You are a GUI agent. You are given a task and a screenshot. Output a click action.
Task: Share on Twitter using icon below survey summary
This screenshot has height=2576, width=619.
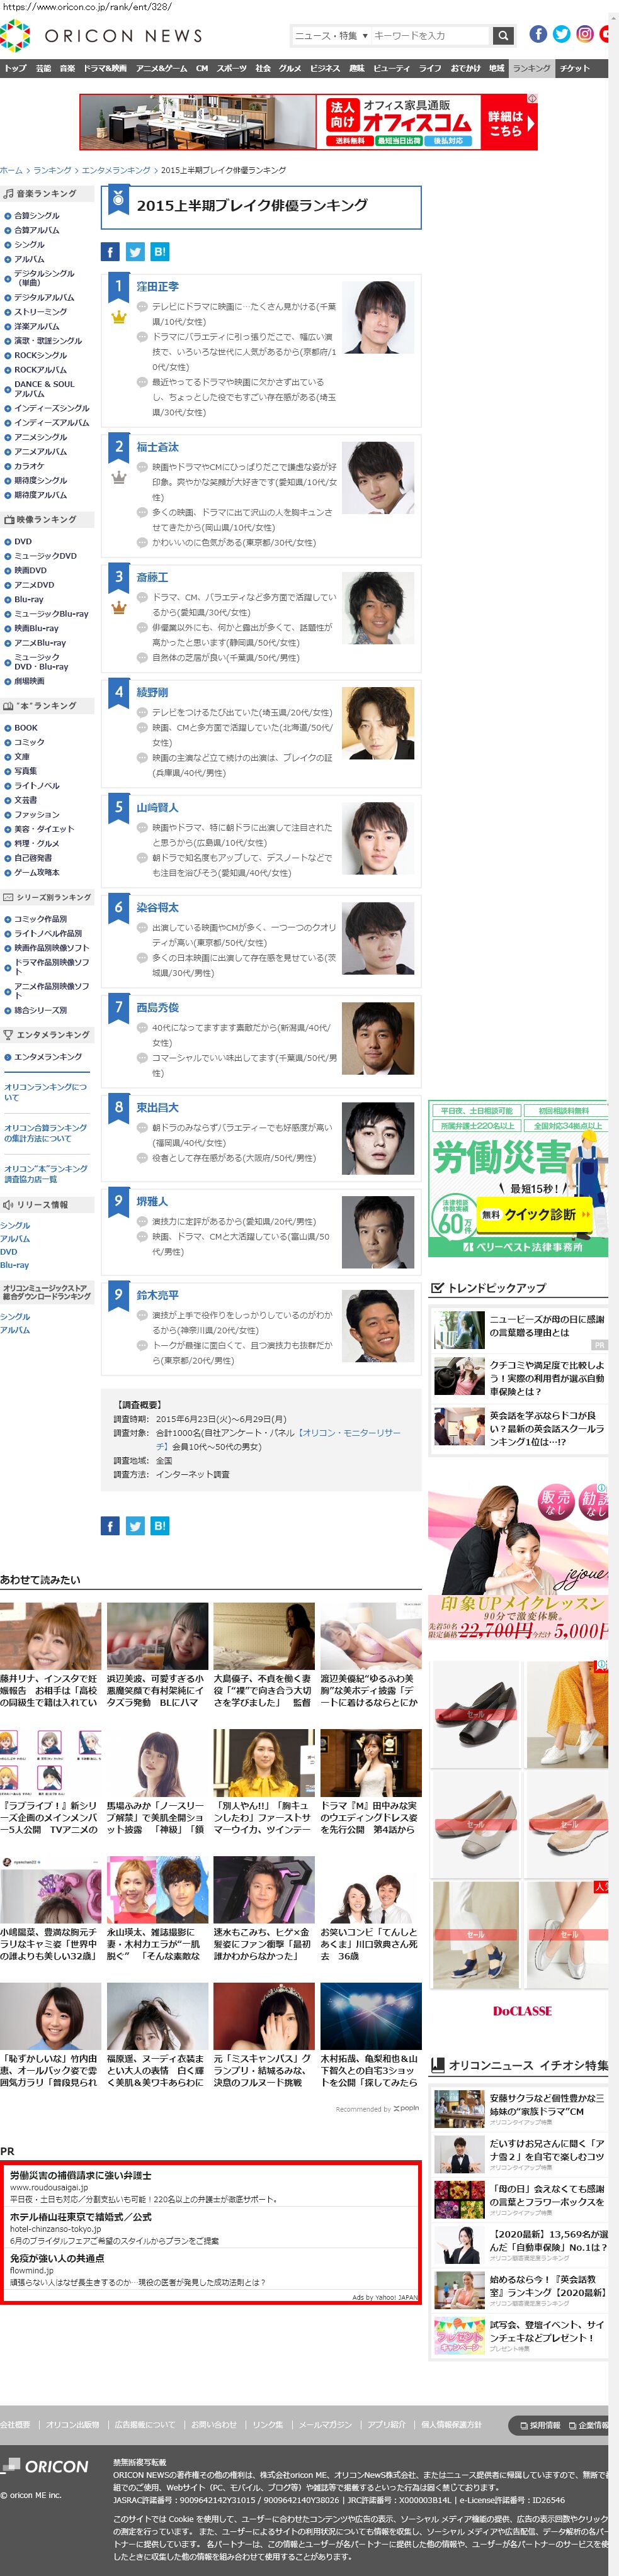[135, 1525]
